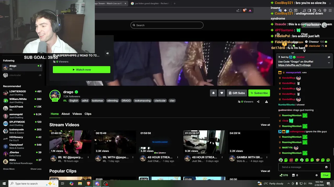Switch to the Home tab
Image resolution: width=334 pixels, height=187 pixels.
tap(55, 114)
